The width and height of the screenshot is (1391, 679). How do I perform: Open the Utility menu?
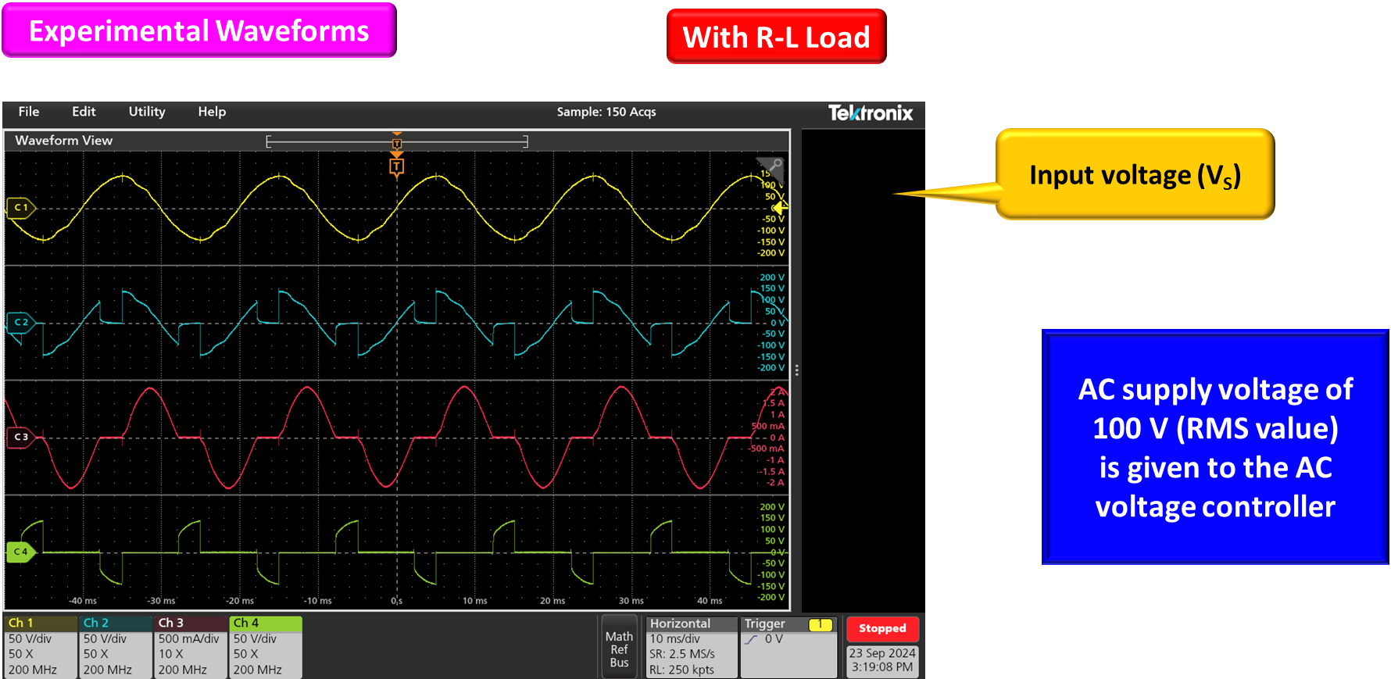(x=147, y=112)
